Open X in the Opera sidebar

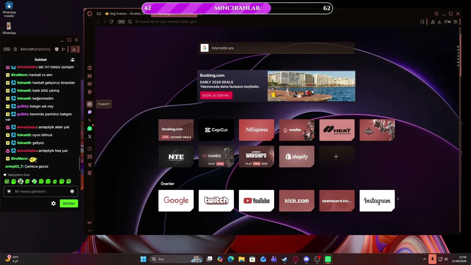point(89,137)
